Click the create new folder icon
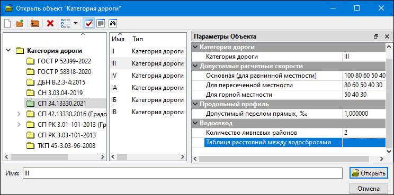 click(20, 24)
